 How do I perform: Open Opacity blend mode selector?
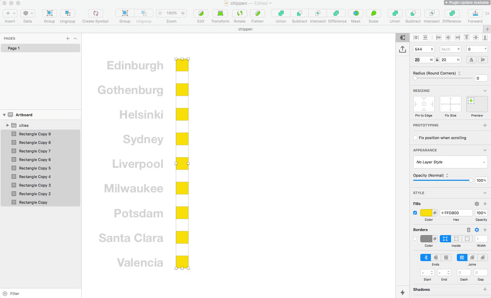[447, 175]
